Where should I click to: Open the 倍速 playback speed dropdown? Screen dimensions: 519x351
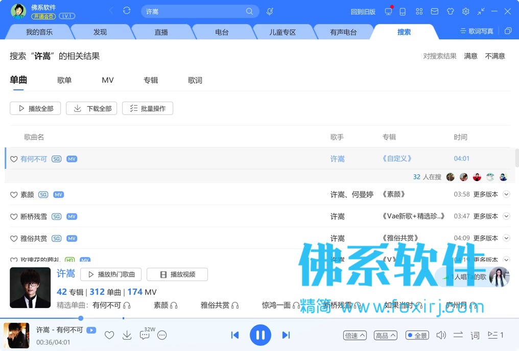pyautogui.click(x=355, y=336)
